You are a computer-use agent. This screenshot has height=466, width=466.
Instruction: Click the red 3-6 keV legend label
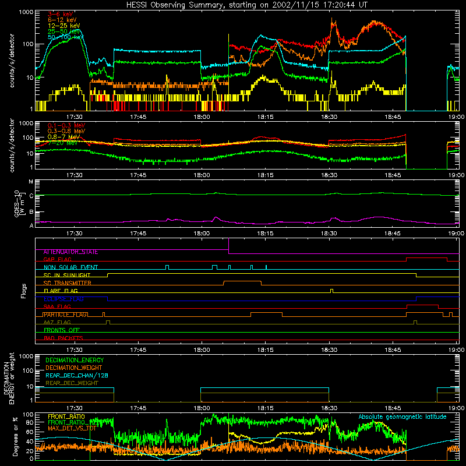click(60, 14)
